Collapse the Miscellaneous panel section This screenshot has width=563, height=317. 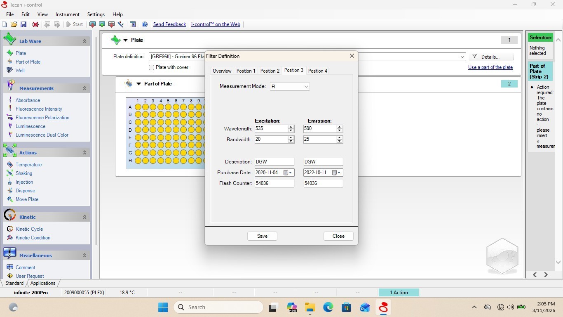(84, 255)
